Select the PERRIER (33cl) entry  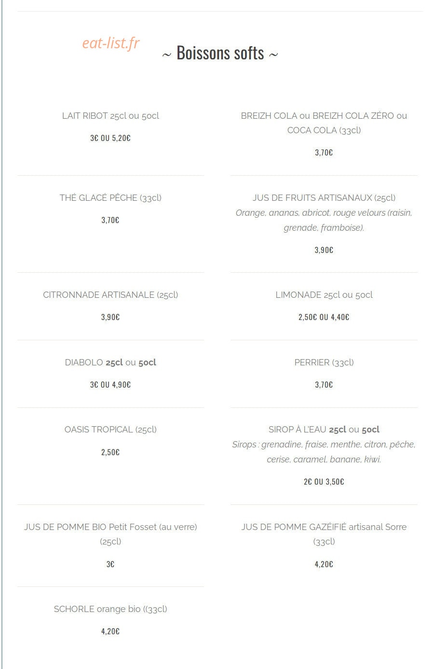(x=324, y=362)
